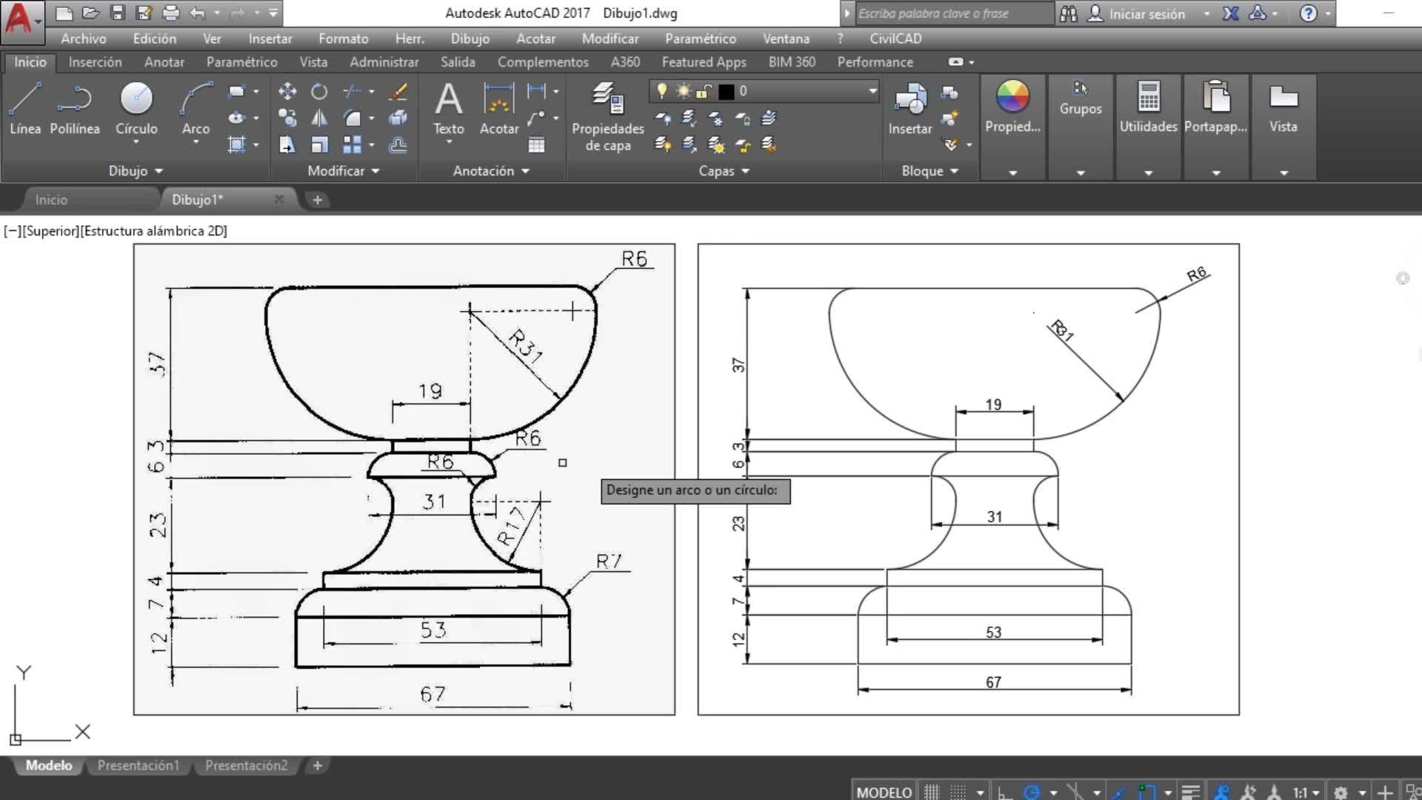Create a new drawing with the New icon
This screenshot has height=800, width=1422.
click(x=64, y=13)
